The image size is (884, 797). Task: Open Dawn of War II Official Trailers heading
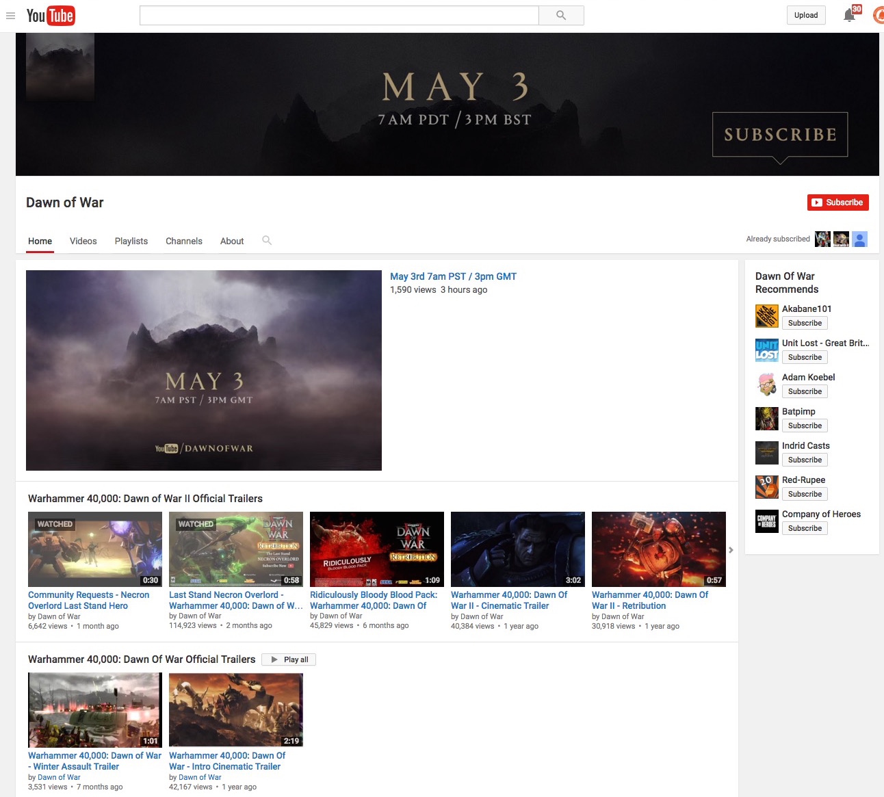coord(145,499)
